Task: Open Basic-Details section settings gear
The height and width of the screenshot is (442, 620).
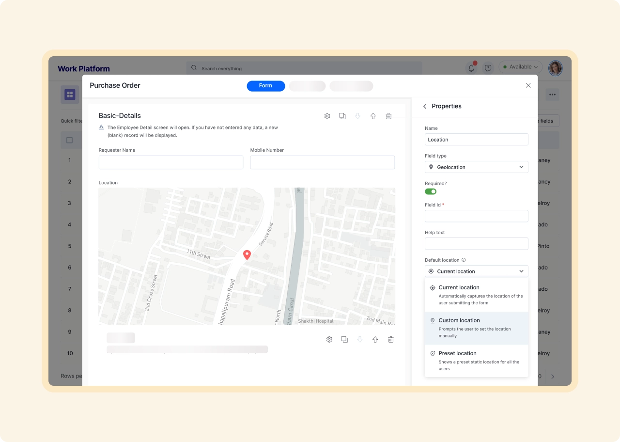Action: (327, 116)
